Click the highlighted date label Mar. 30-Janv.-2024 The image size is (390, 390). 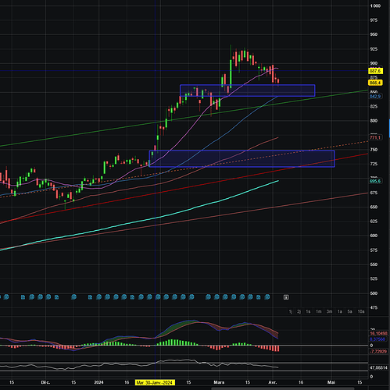pyautogui.click(x=156, y=382)
